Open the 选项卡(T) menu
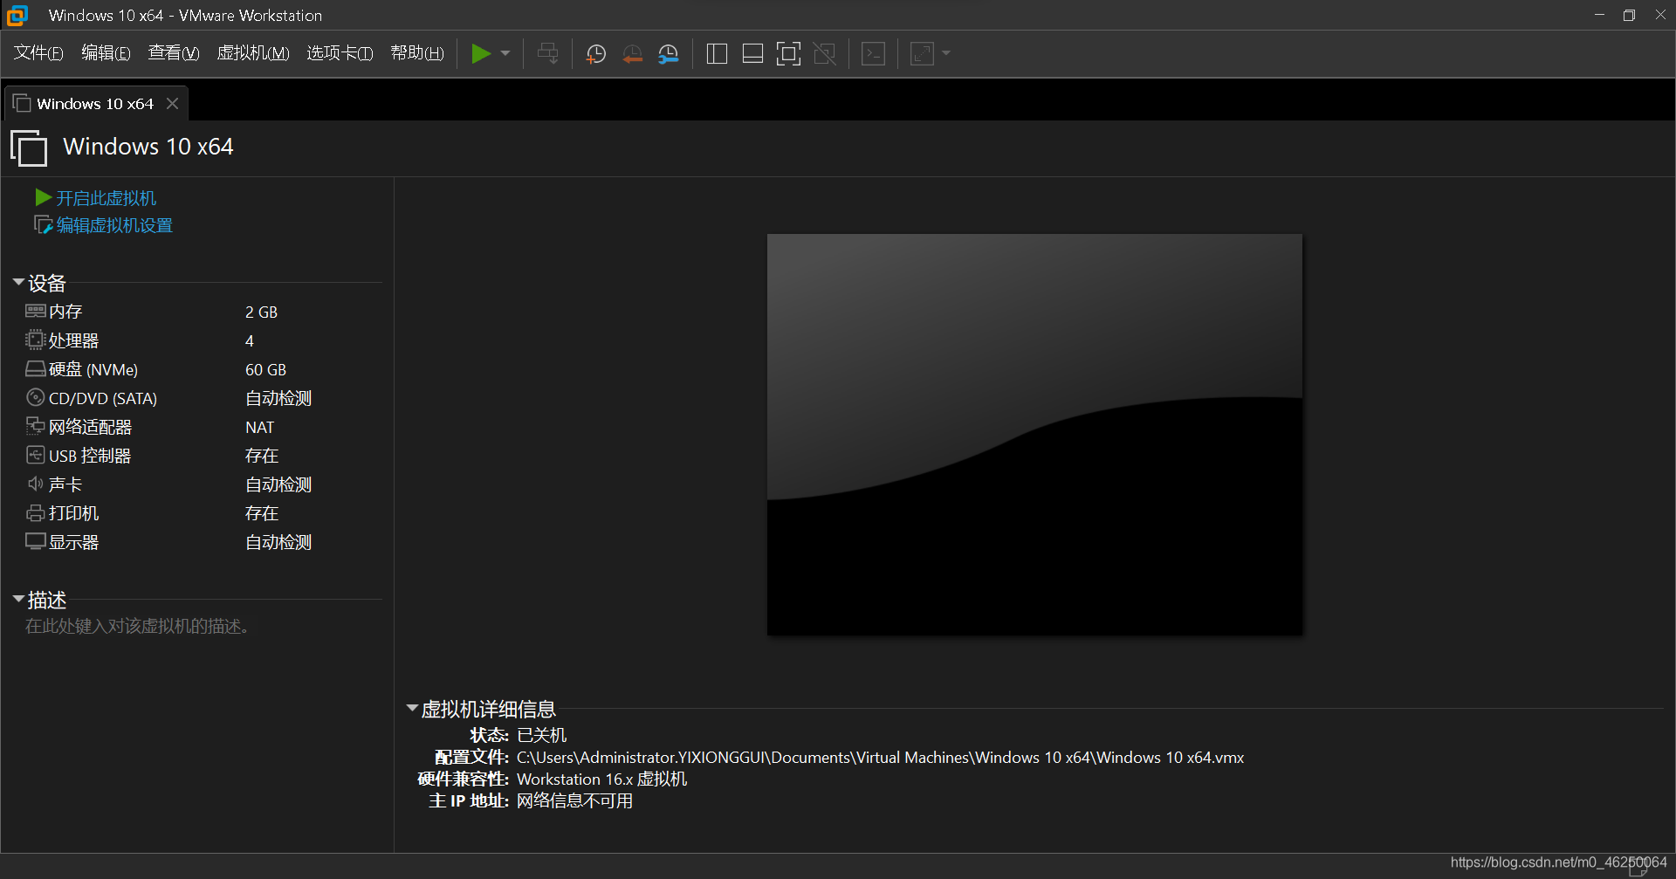The image size is (1676, 879). click(340, 53)
